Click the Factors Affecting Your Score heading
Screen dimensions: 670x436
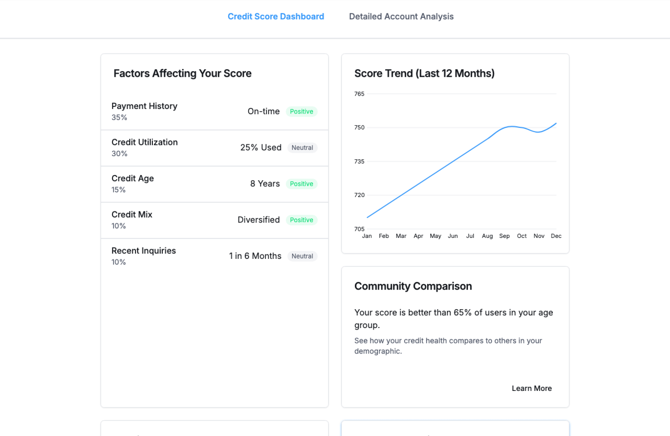point(182,73)
